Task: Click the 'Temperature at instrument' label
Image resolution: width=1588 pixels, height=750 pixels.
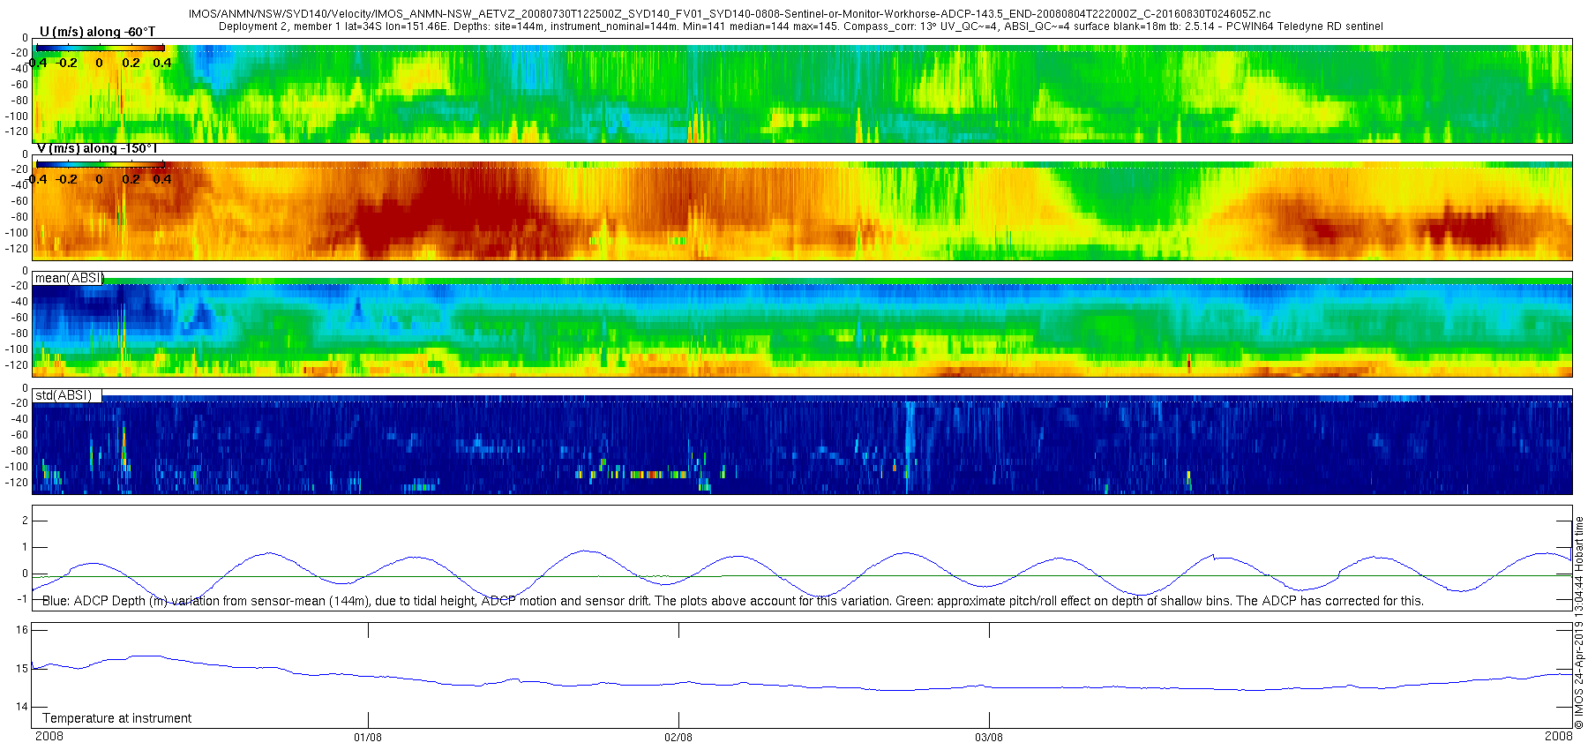Action: pyautogui.click(x=116, y=718)
